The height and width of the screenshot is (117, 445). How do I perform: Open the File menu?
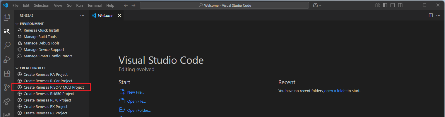tap(16, 5)
